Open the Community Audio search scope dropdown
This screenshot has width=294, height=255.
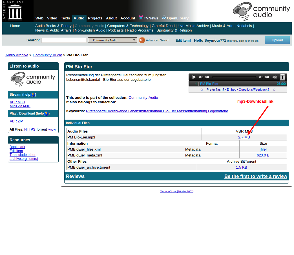pyautogui.click(x=112, y=40)
